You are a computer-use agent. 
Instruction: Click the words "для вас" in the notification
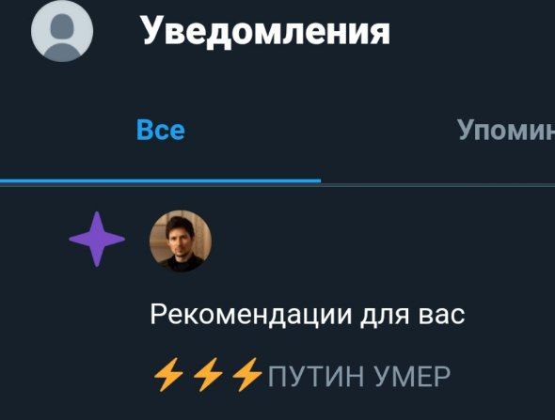413,315
